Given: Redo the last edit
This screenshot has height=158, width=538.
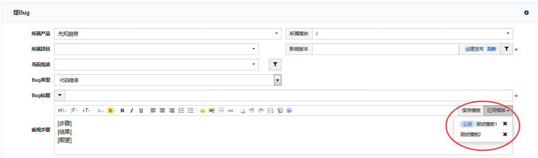Looking at the screenshot, I should (x=261, y=110).
